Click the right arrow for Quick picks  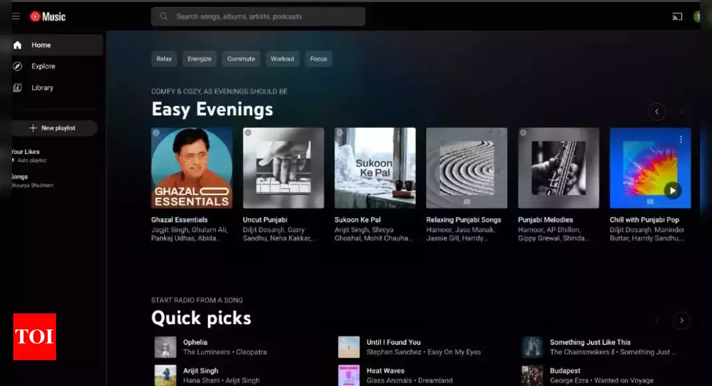click(x=681, y=320)
